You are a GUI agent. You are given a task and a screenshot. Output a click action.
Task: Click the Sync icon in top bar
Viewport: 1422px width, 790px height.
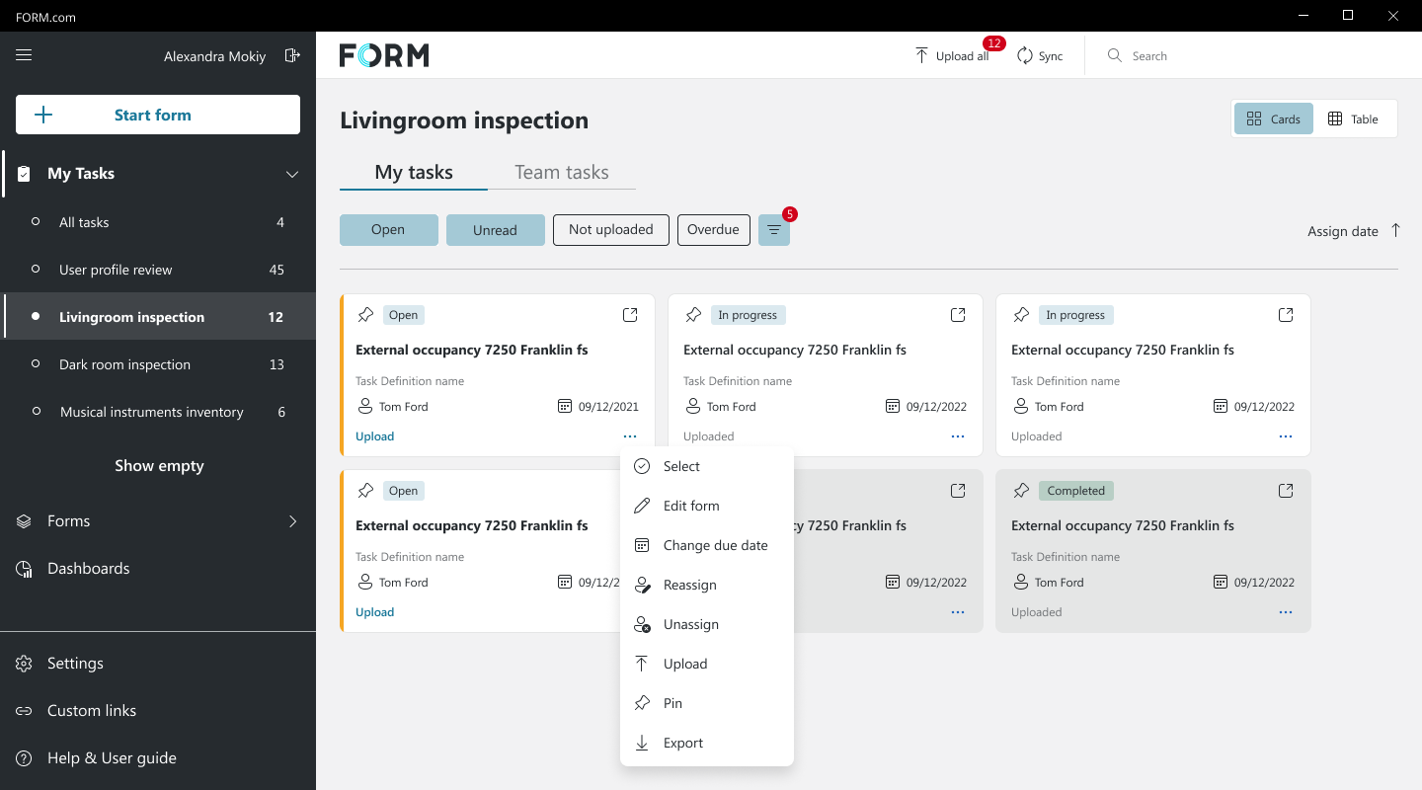(x=1025, y=56)
